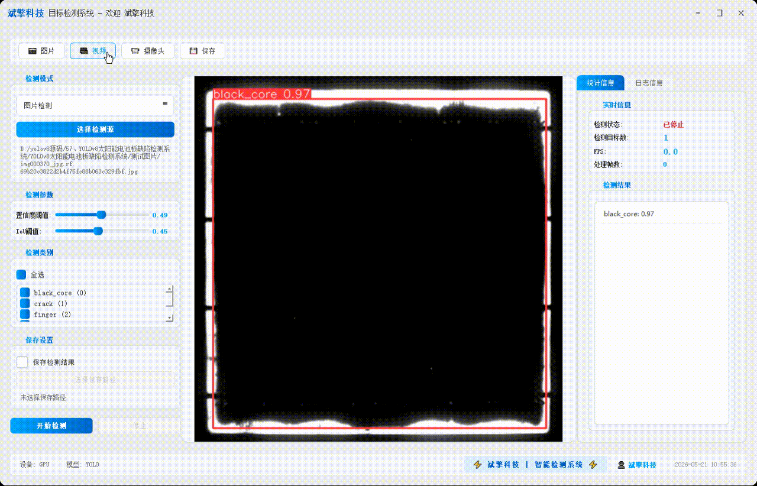Open the 图片检测 detection mode dropdown

(95, 105)
